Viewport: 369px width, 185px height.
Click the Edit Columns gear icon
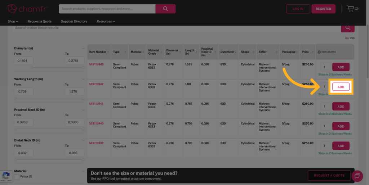(x=319, y=52)
